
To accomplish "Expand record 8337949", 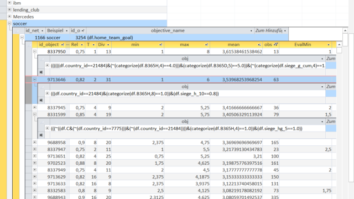I will pyautogui.click(x=35, y=170).
